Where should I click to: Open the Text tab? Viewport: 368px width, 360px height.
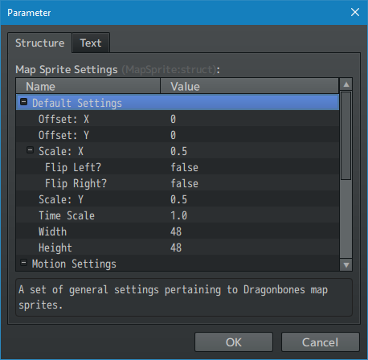91,43
